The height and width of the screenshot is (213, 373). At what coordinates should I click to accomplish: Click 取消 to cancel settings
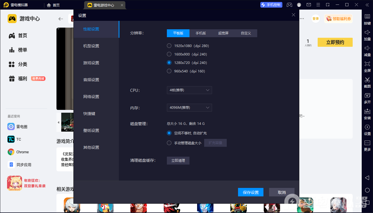[282, 192]
